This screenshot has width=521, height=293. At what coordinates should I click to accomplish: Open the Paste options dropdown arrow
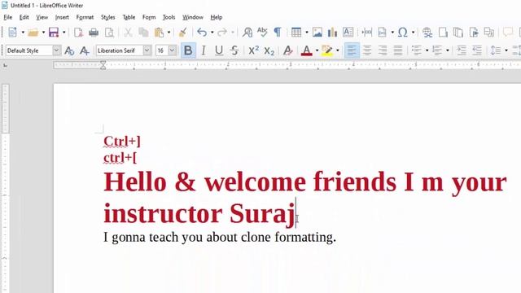(x=169, y=33)
